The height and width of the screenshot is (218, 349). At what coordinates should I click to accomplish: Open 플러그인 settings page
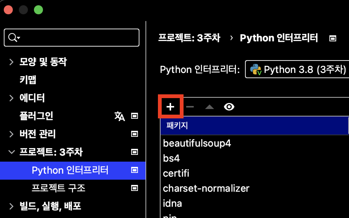pos(36,116)
